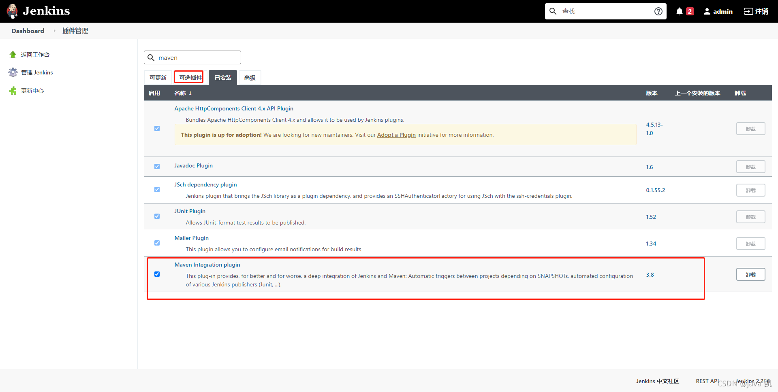Uninstall Maven Integration plugin with 卸载 button

tap(750, 274)
